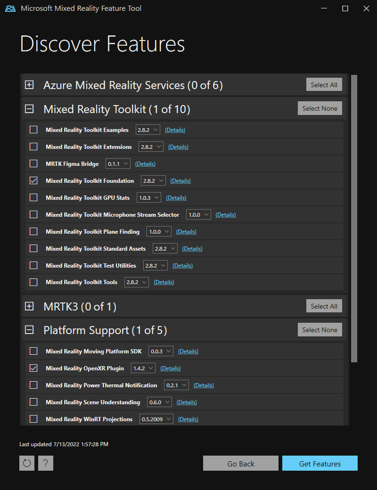This screenshot has width=377, height=490.
Task: Open version dropdown for MRTK GPU Stats
Action: pos(149,198)
